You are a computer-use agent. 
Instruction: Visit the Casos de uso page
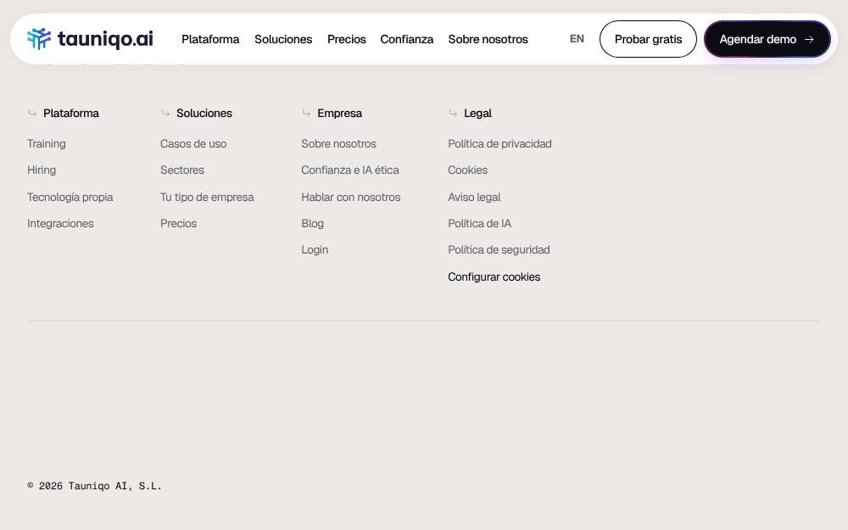(x=193, y=144)
